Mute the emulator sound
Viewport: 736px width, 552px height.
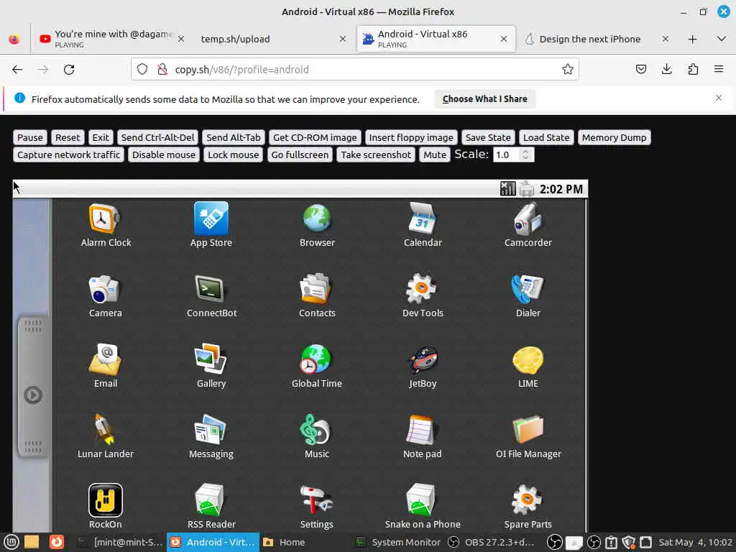click(x=435, y=155)
